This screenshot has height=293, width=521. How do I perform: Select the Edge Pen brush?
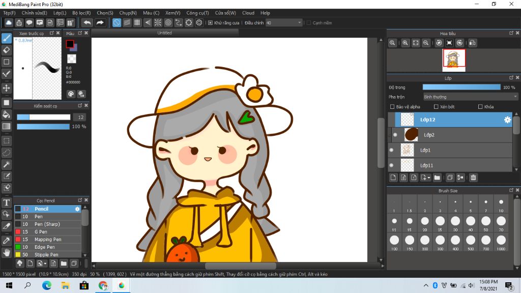coord(47,247)
